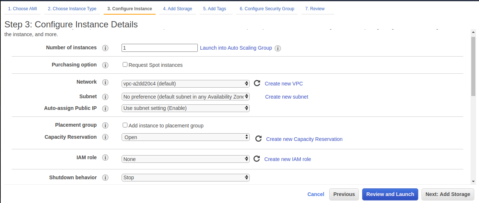479x203 pixels.
Task: Open the Shutdown behavior dropdown
Action: [185, 177]
